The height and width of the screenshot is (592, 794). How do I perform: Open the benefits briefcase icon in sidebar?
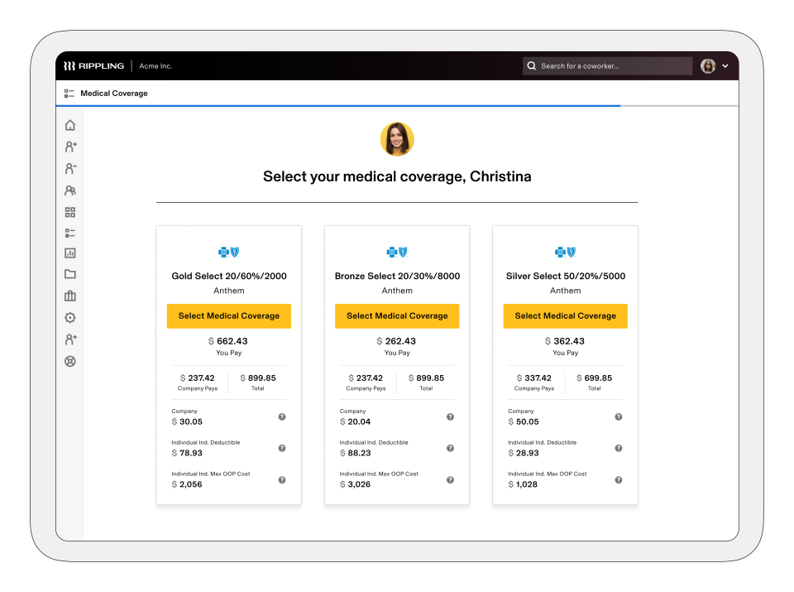point(70,296)
